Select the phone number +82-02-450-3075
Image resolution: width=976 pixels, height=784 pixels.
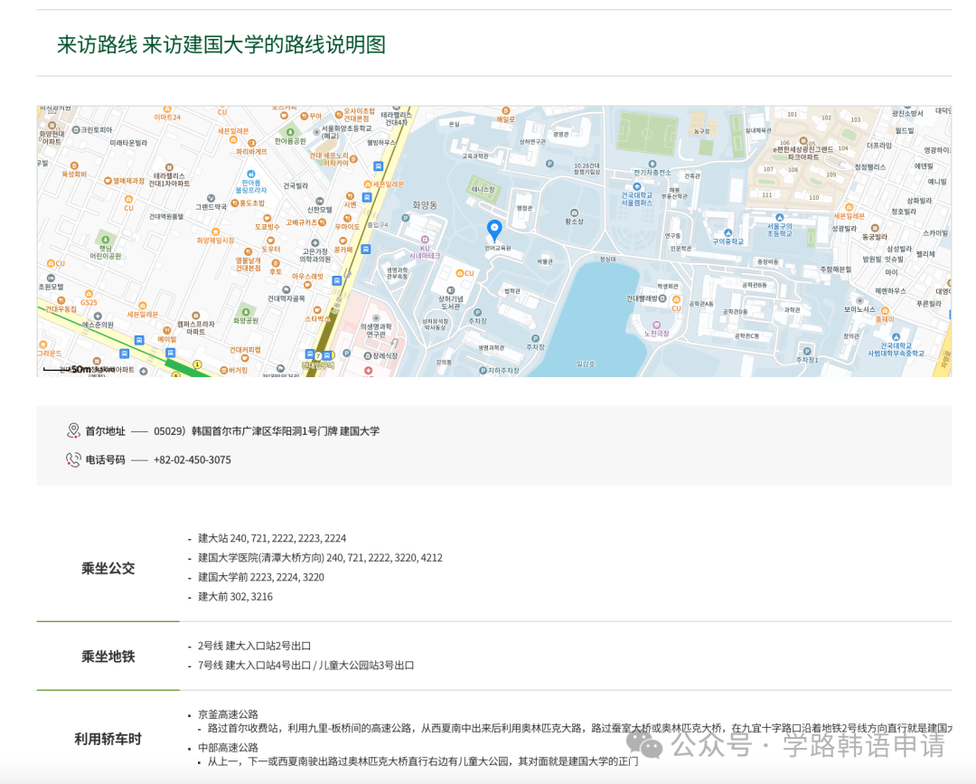point(192,459)
